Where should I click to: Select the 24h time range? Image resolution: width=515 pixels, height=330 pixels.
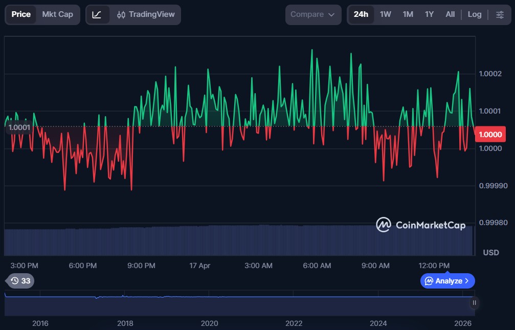click(x=361, y=14)
